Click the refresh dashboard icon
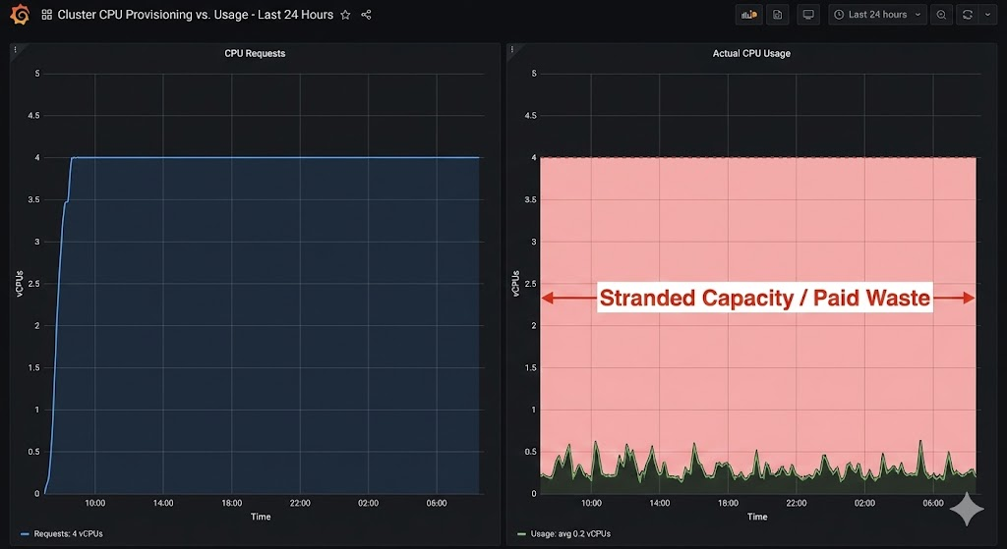 (x=968, y=15)
